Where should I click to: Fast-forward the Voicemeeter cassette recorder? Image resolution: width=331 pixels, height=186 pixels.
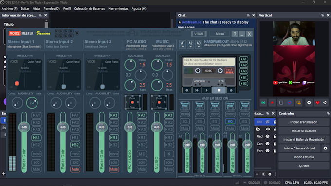tap(197, 90)
